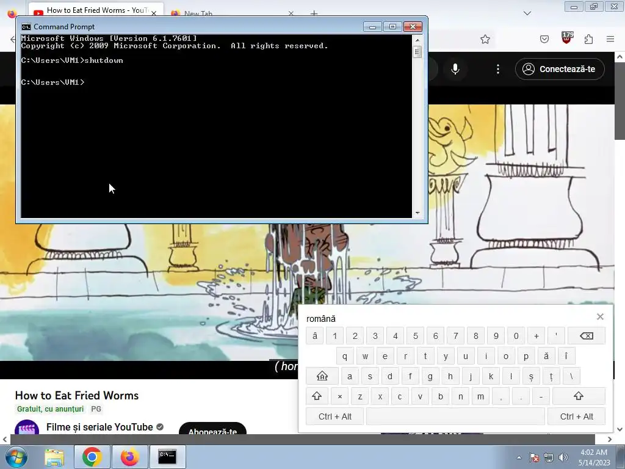The height and width of the screenshot is (469, 625).
Task: Click the Conectează-te sign-in button
Action: click(x=560, y=69)
